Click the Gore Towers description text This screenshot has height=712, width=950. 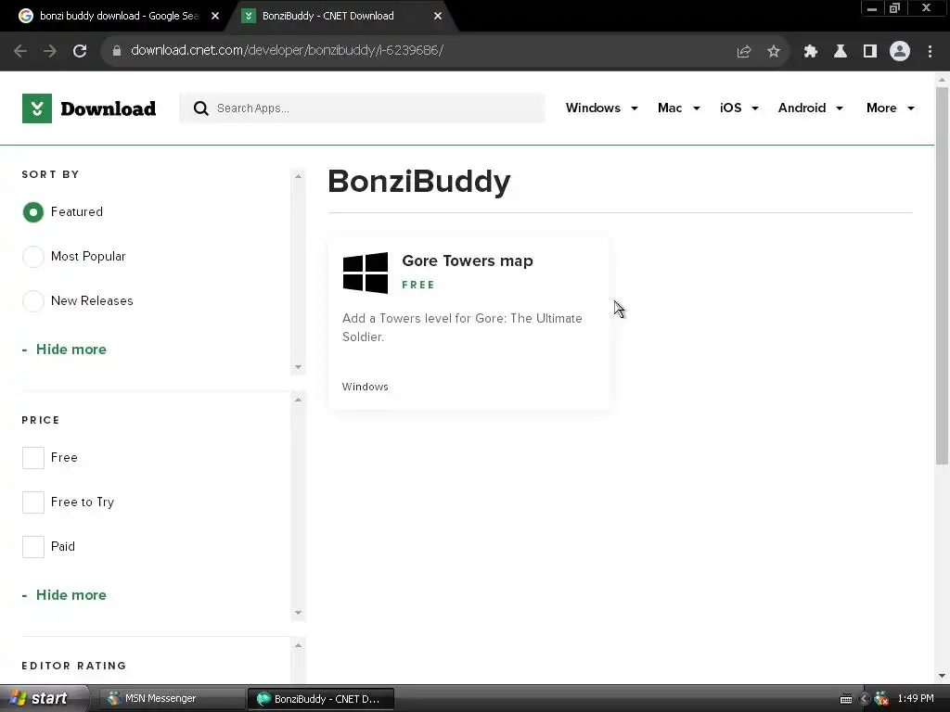pos(462,327)
